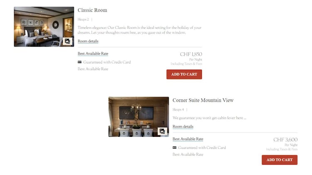Add Corner Suite Mountain View to cart
Screen dimensions: 312x175
pyautogui.click(x=280, y=160)
